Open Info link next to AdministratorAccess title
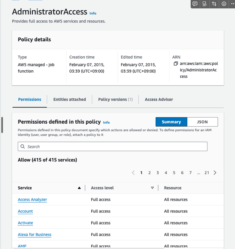 pos(93,13)
